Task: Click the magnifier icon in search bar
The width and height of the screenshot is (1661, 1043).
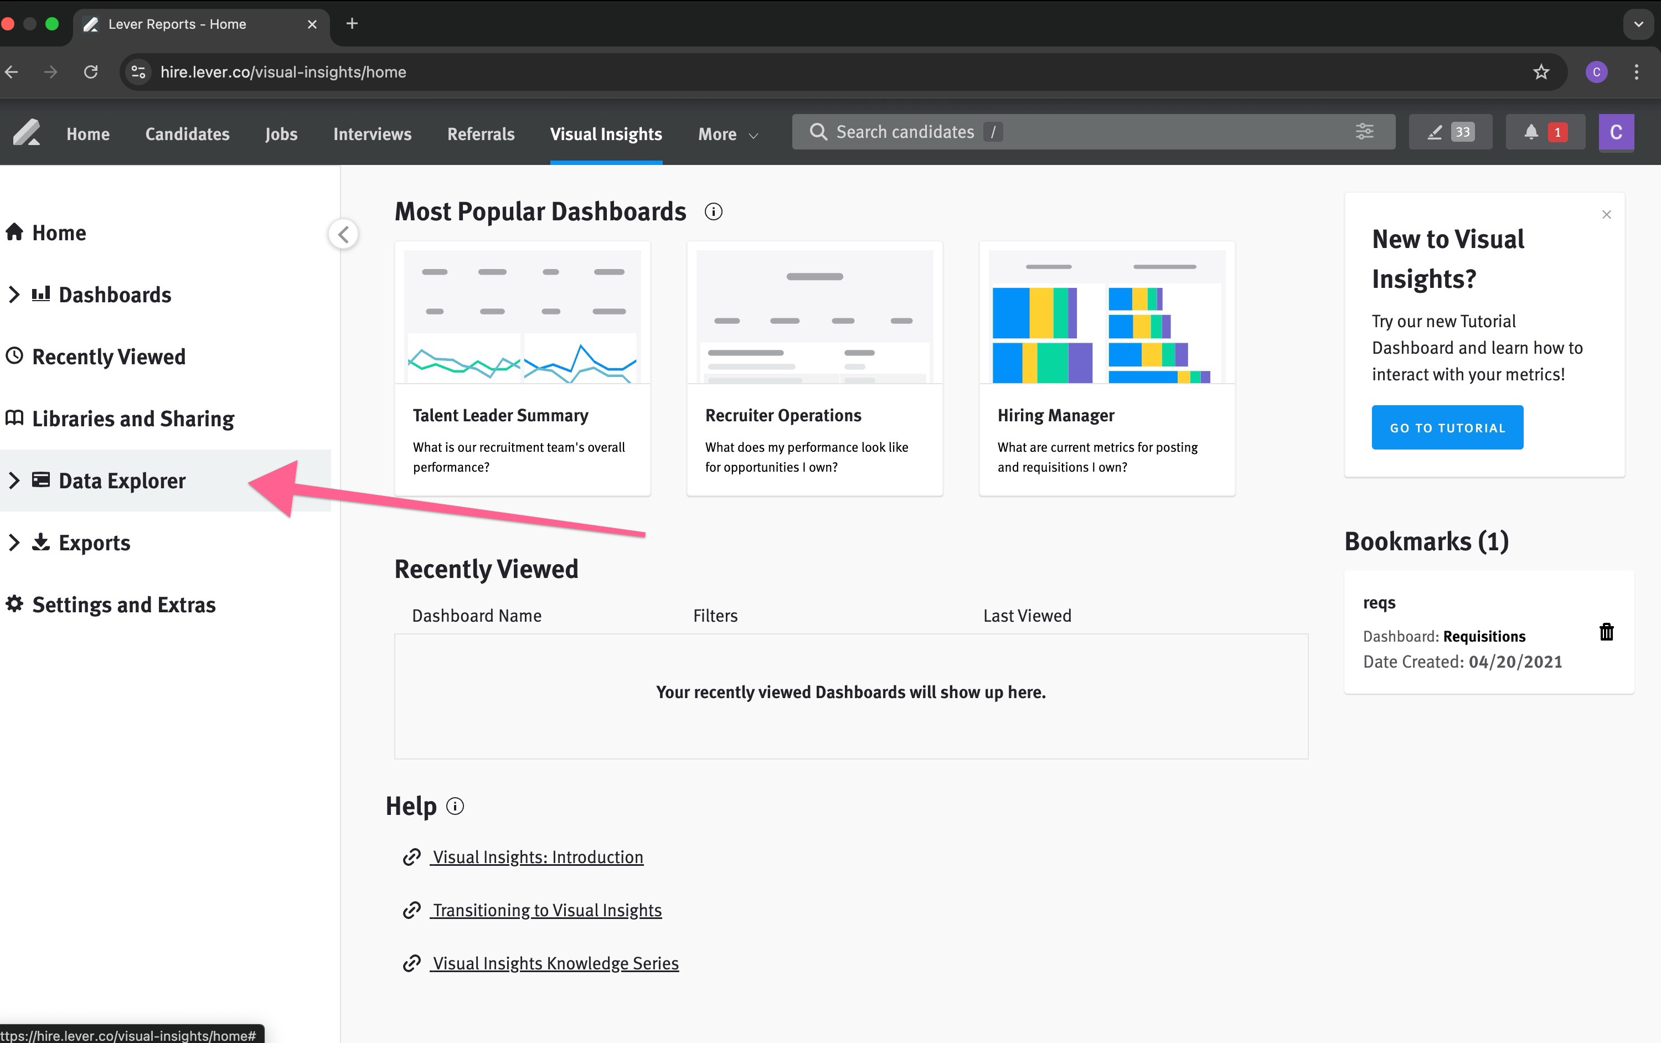Action: tap(818, 132)
